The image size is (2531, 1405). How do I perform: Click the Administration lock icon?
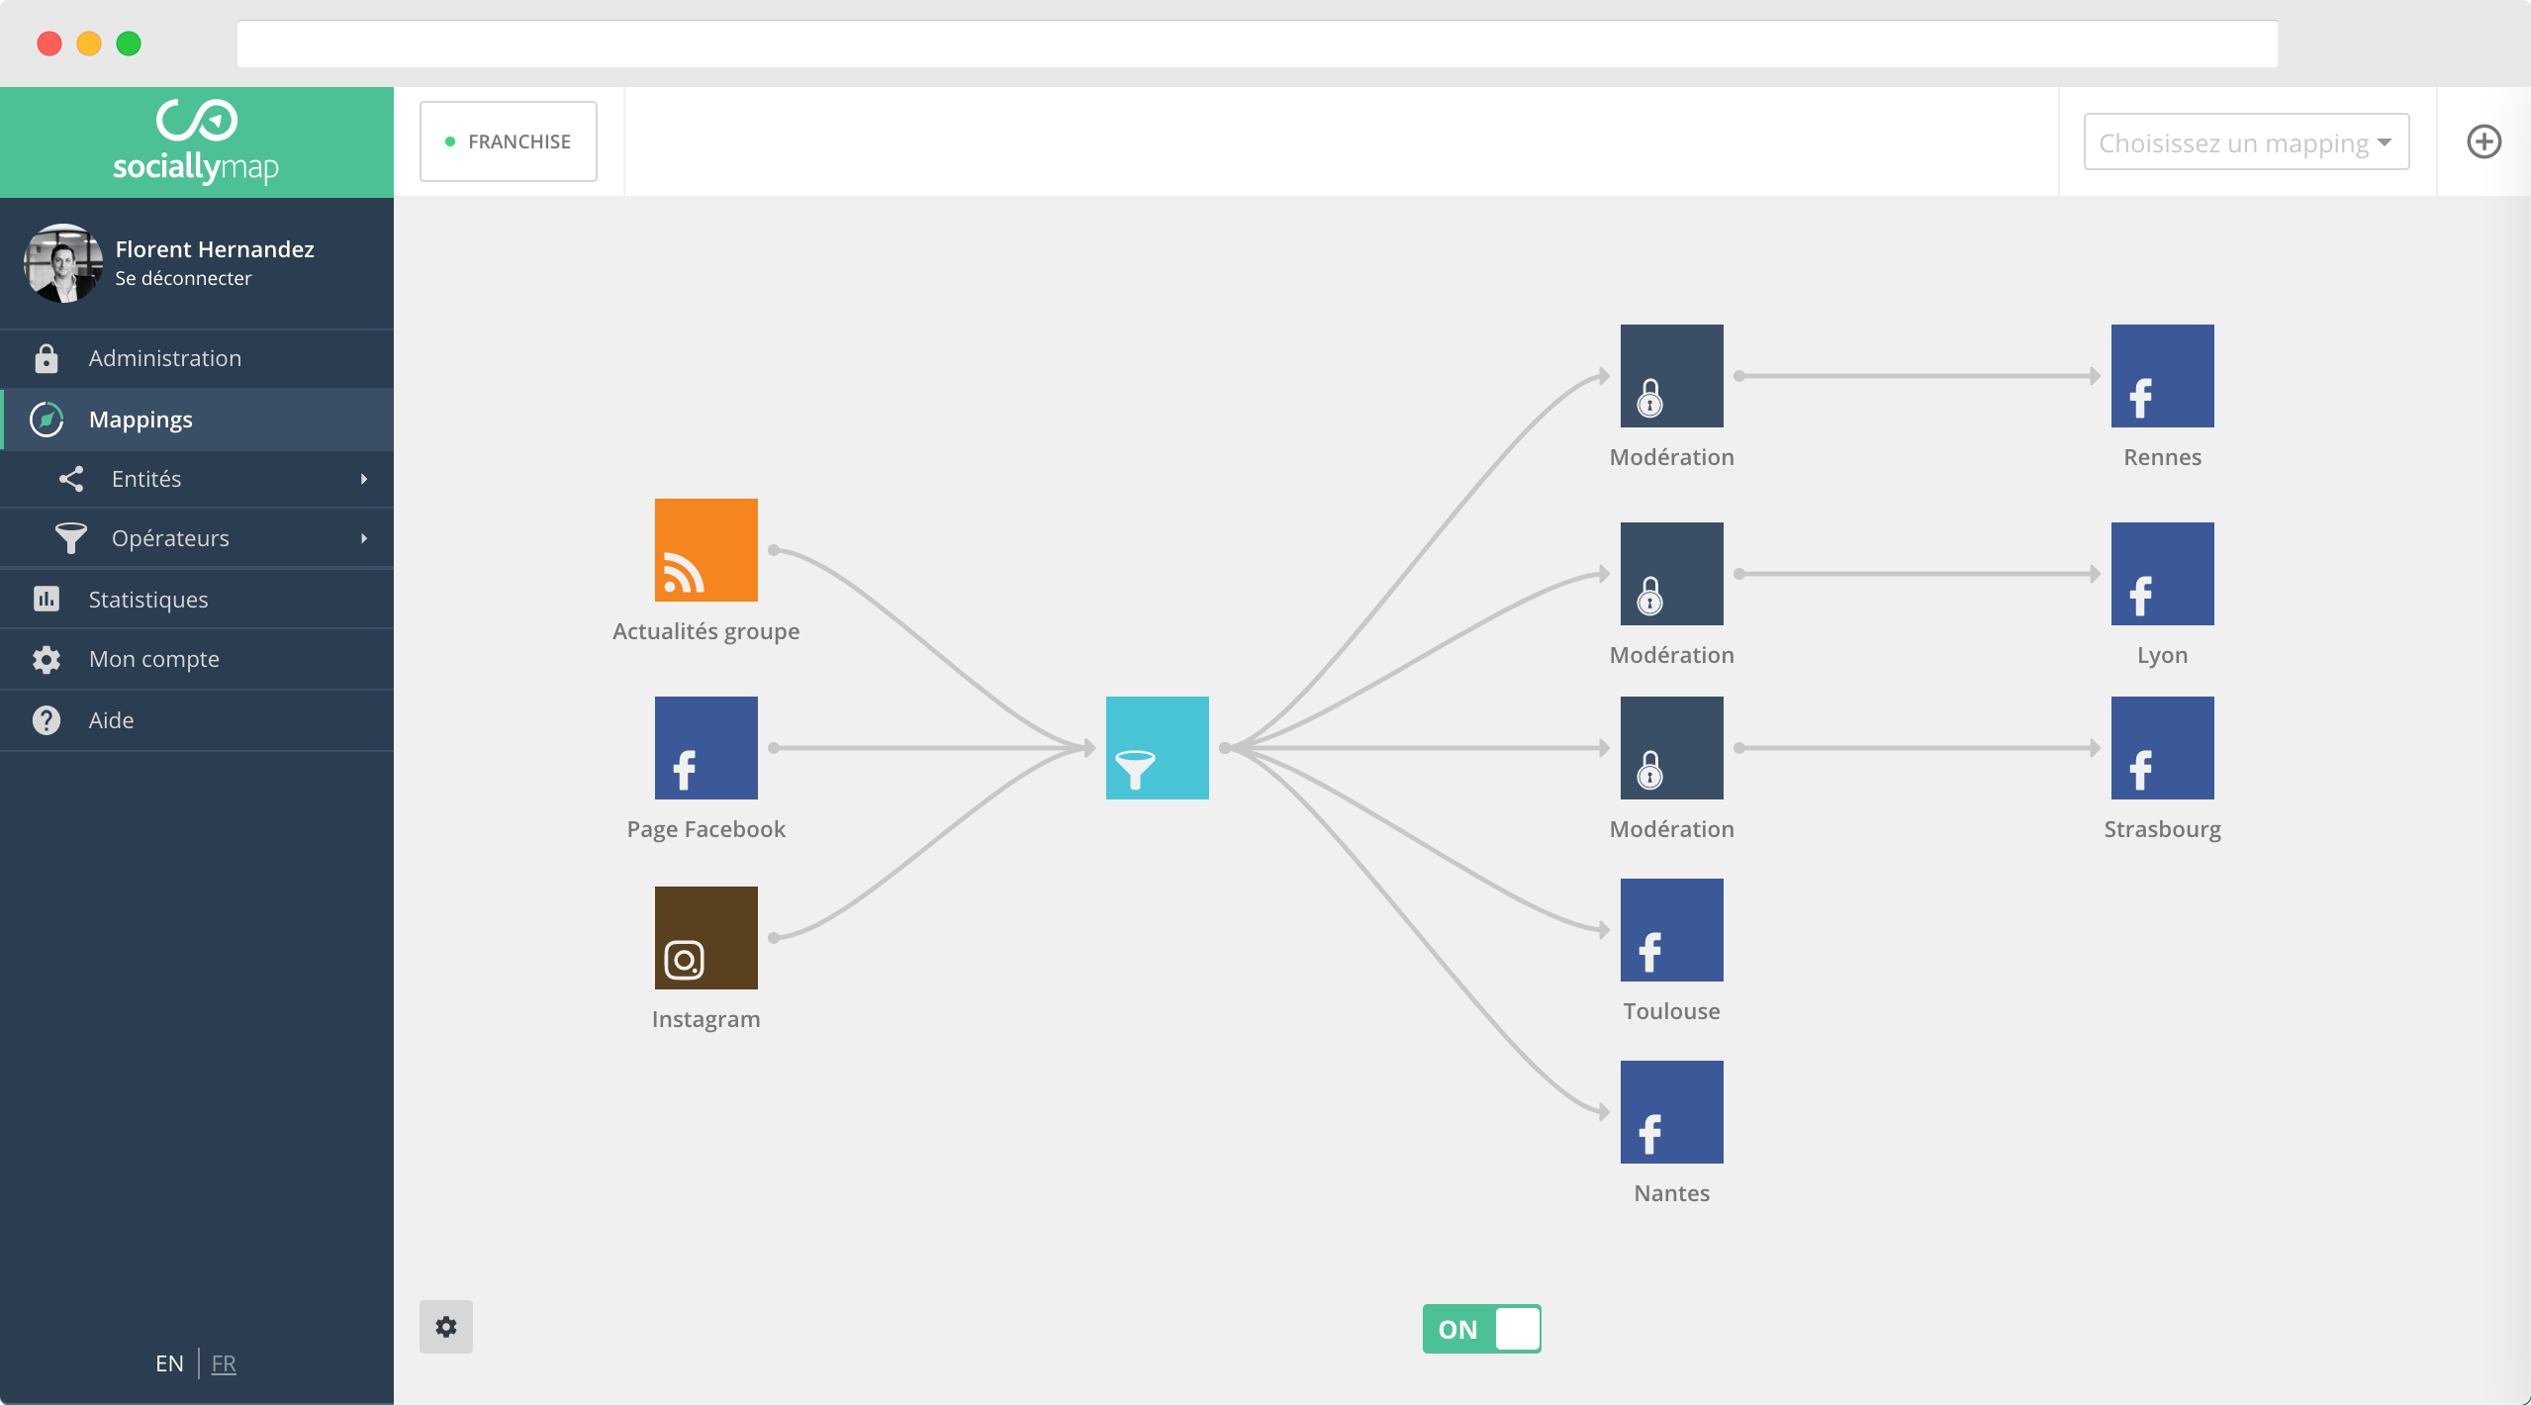(x=46, y=358)
